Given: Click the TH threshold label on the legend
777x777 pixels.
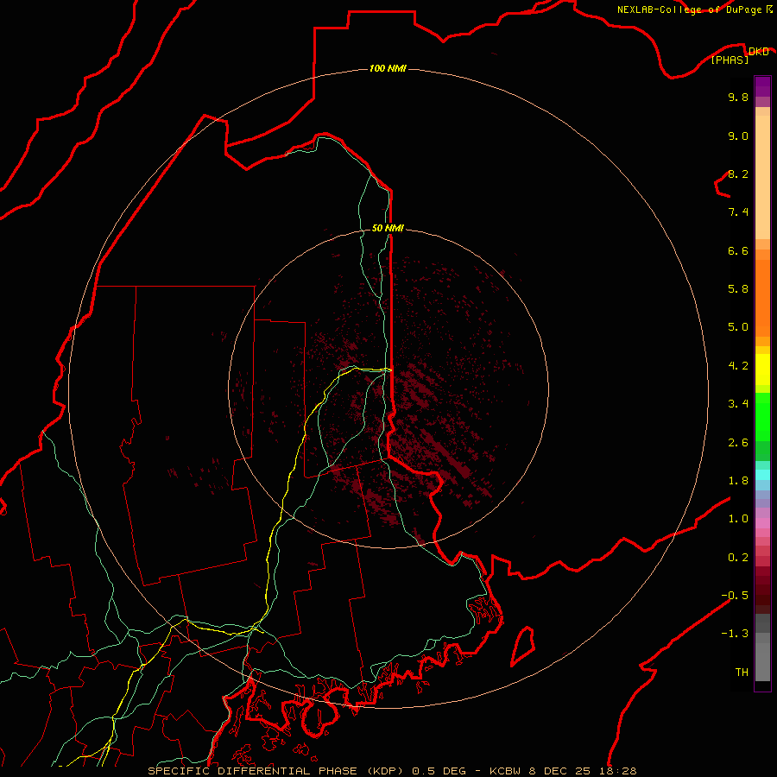Looking at the screenshot, I should coord(742,673).
